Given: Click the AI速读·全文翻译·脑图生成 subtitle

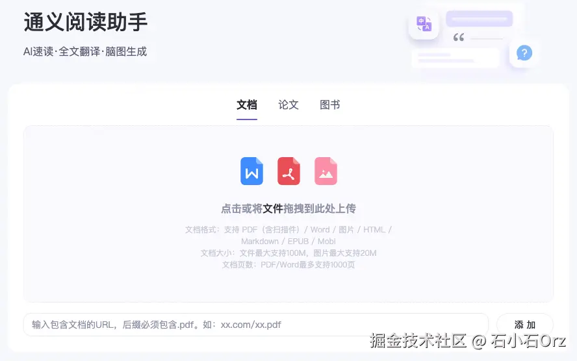Looking at the screenshot, I should [85, 51].
